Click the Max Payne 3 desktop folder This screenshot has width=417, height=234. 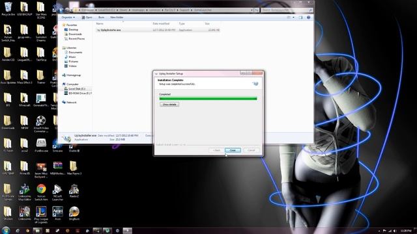74,168
